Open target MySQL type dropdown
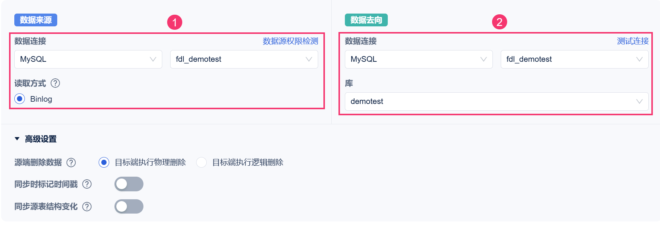 tap(419, 60)
